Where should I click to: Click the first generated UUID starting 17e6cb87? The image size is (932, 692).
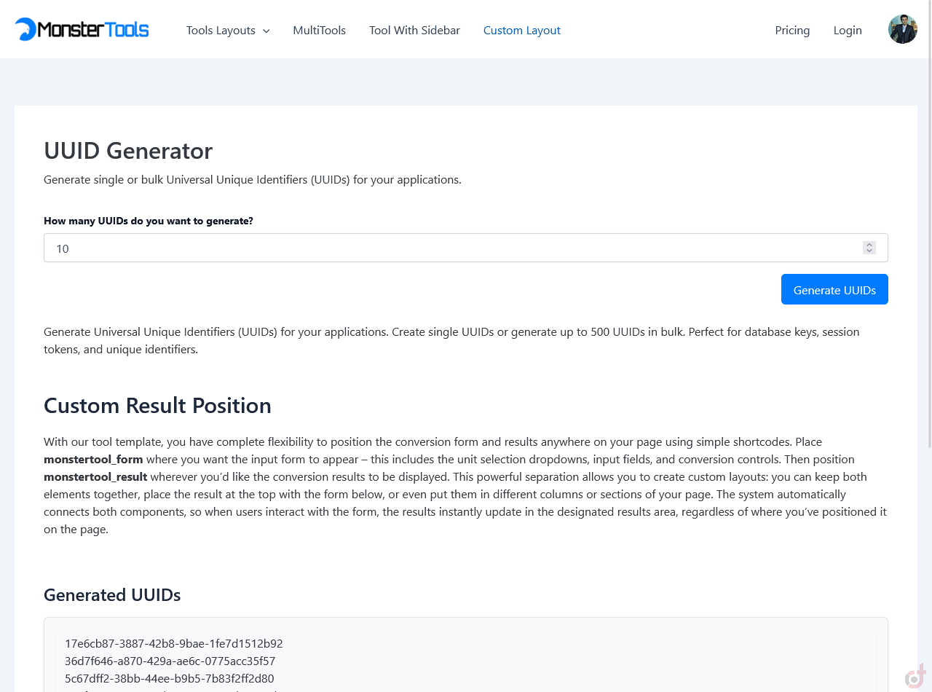(x=173, y=643)
